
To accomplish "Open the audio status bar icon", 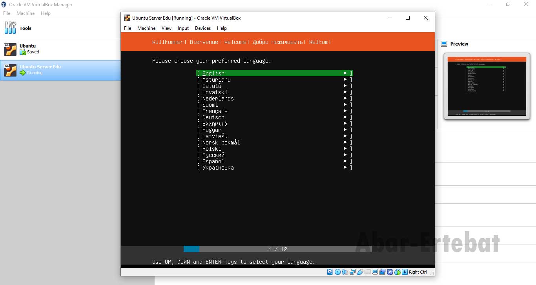I will click(345, 272).
